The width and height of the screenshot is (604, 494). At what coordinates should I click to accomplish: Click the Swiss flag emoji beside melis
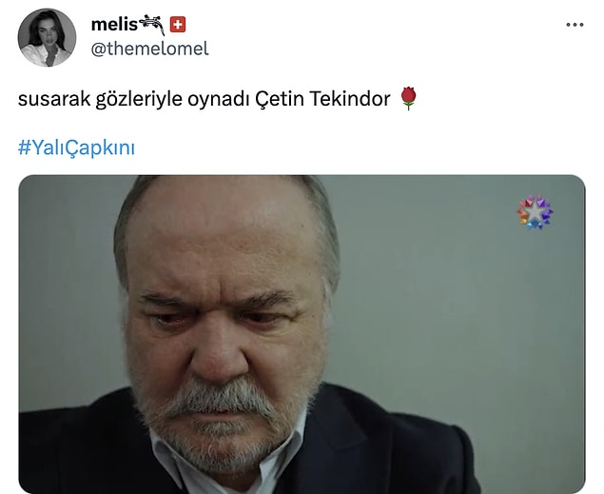[x=178, y=25]
